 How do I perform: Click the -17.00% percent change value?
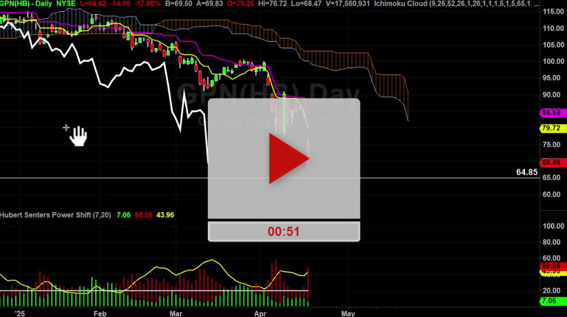tap(147, 4)
